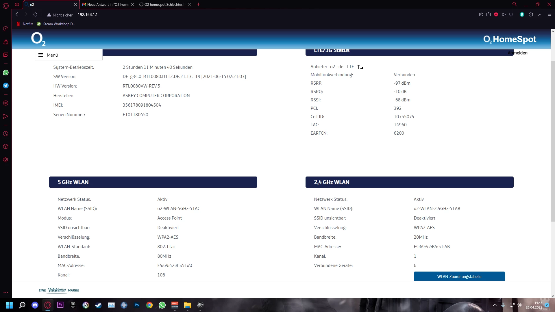The image size is (555, 312).
Task: Open browser downloads icon
Action: click(540, 14)
